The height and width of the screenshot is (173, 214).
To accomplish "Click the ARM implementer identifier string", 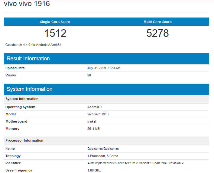I will [x=135, y=163].
